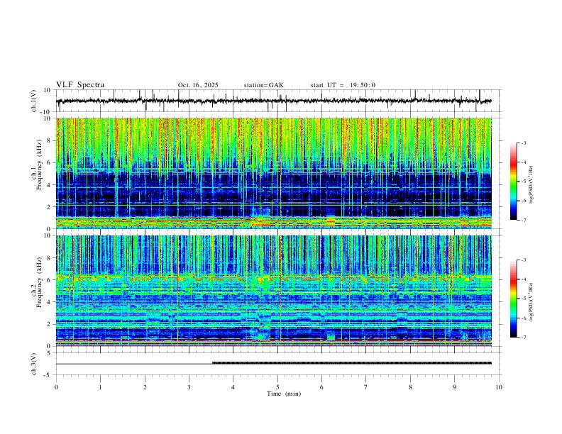Viewport: 562px width, 434px height.
Task: Click time axis tick label "3"
Action: tap(189, 387)
